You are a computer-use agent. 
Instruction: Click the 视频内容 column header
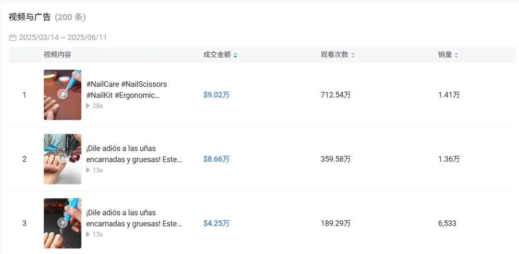(x=57, y=55)
